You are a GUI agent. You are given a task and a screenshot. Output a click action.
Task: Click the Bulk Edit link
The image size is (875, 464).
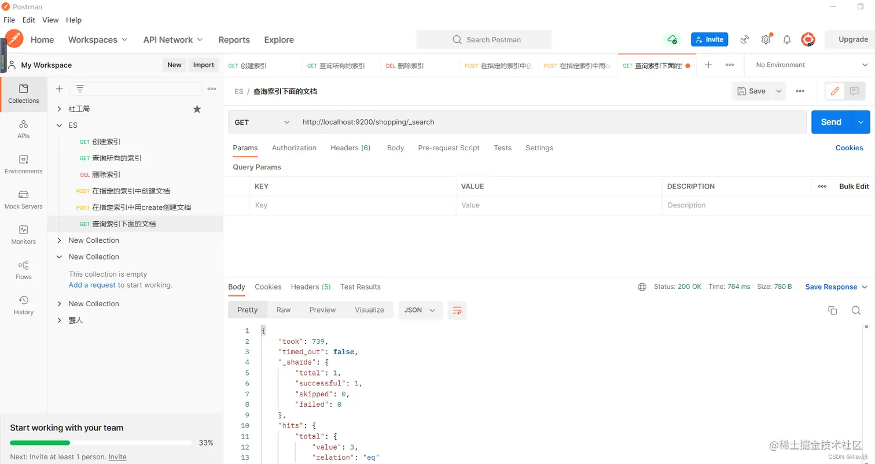point(854,186)
